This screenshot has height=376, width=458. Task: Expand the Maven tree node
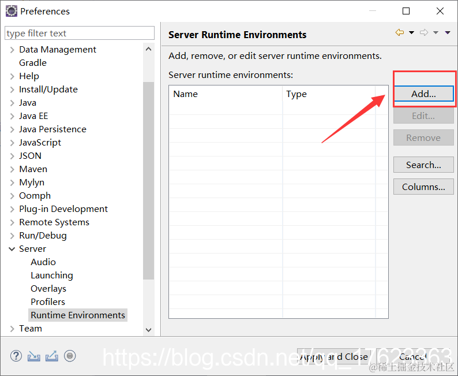point(12,169)
